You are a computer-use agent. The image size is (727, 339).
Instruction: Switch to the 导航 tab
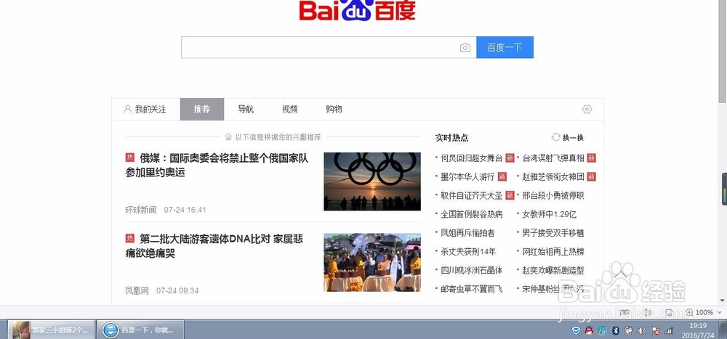point(246,110)
